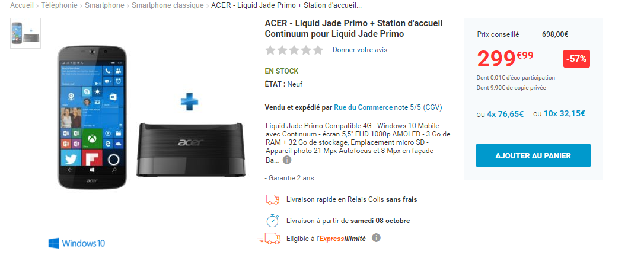Click the info icon after product description
Screen dimensions: 628x267
coord(287,160)
